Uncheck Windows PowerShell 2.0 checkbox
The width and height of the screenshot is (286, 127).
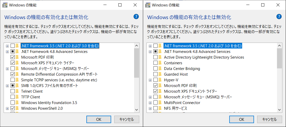[13, 108]
